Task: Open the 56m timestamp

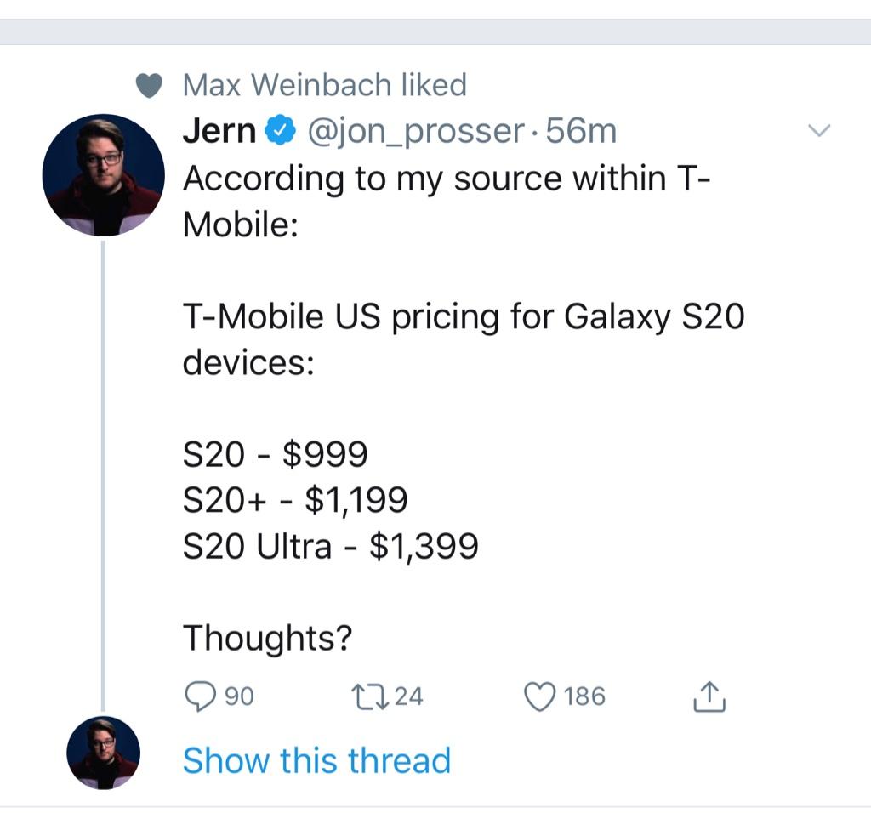Action: pyautogui.click(x=581, y=131)
